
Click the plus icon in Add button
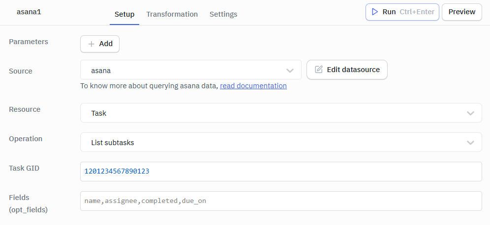[x=91, y=44]
